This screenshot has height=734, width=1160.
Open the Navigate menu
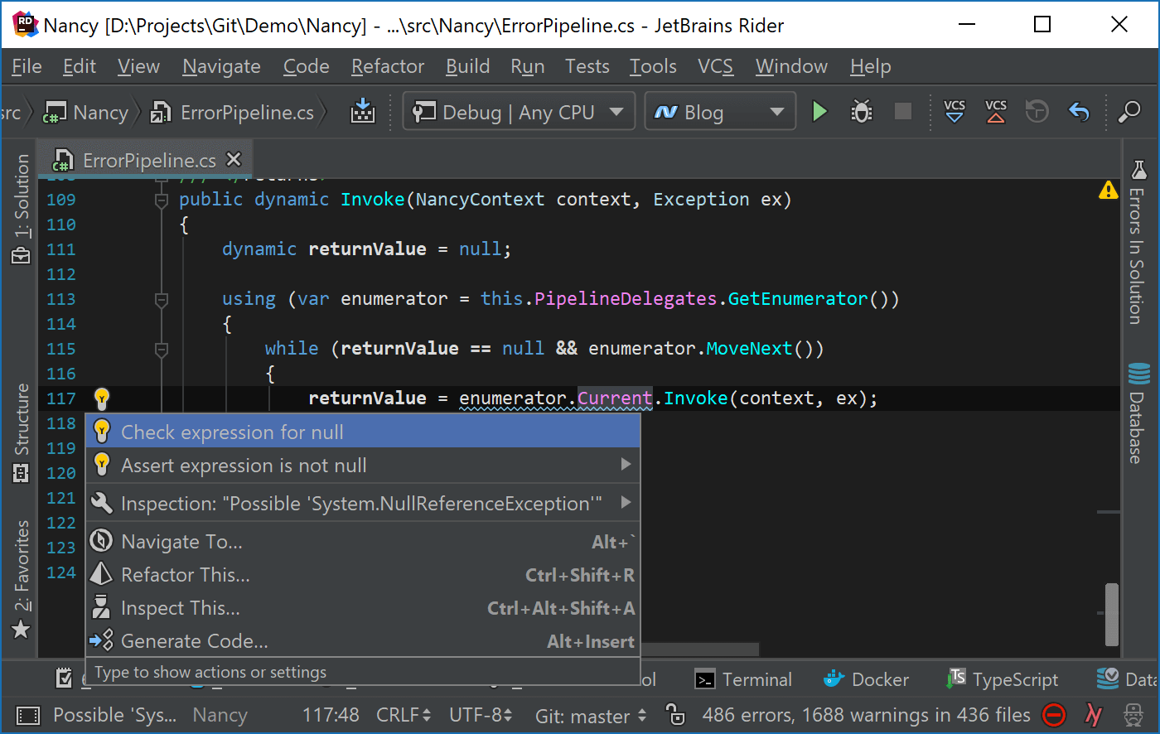pyautogui.click(x=221, y=66)
